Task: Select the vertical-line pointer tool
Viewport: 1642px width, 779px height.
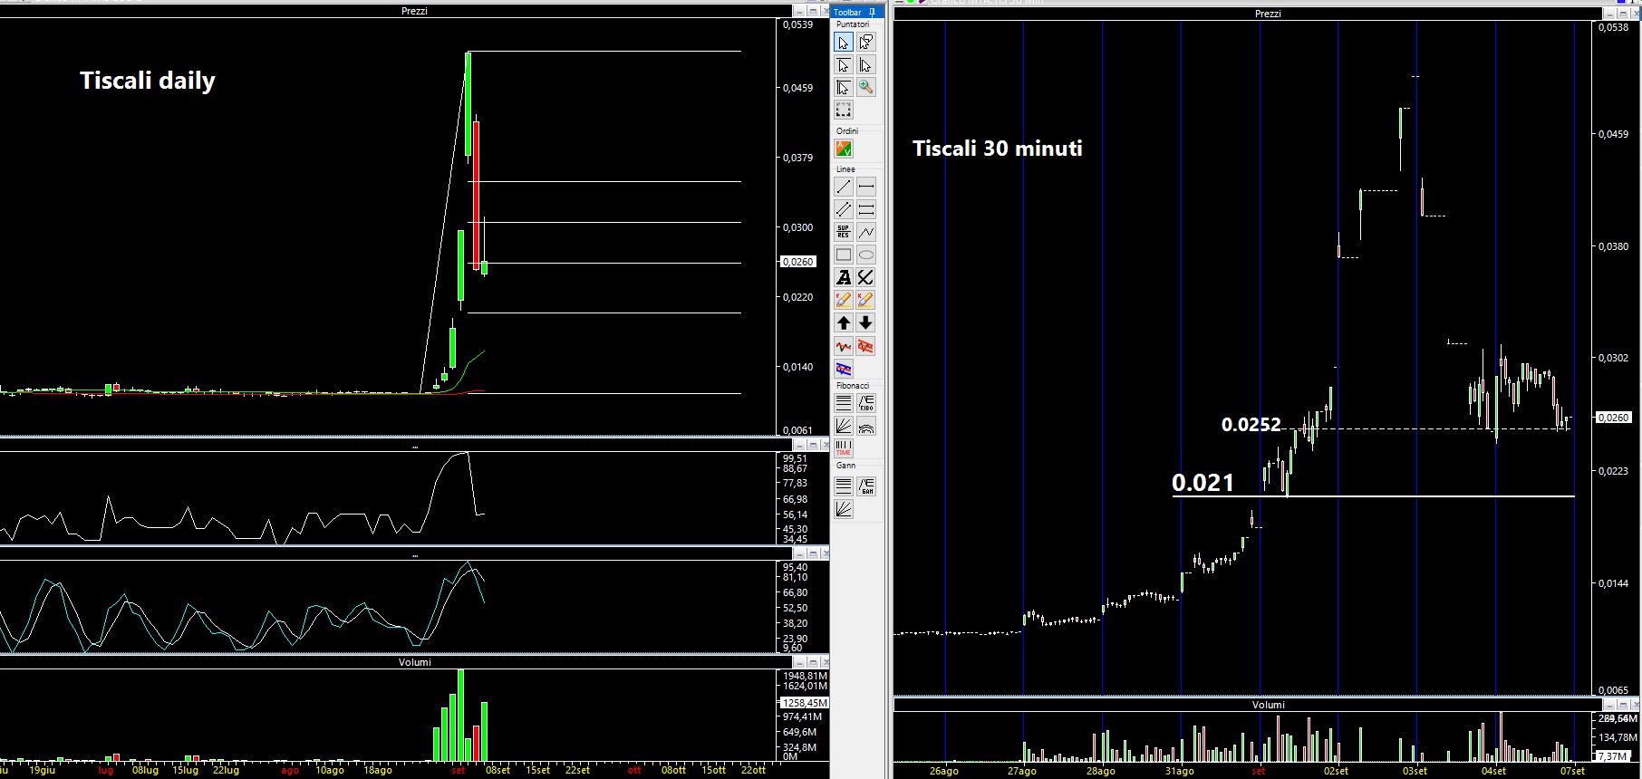Action: coord(866,65)
